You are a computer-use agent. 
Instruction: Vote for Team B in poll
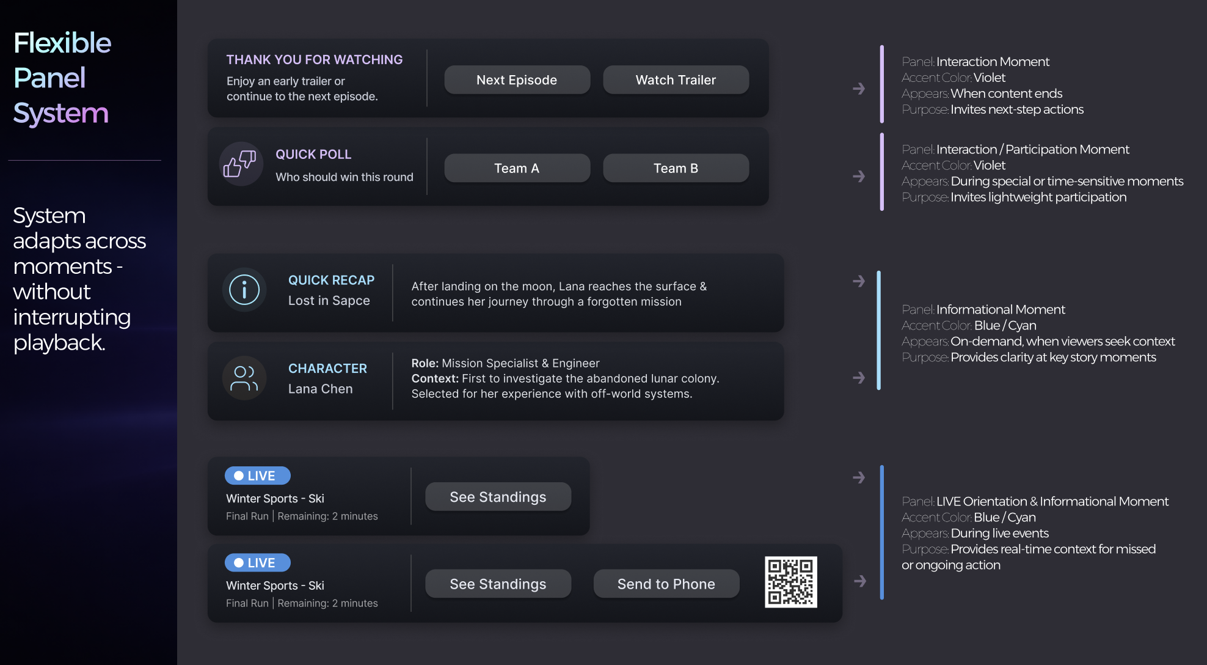(x=676, y=168)
